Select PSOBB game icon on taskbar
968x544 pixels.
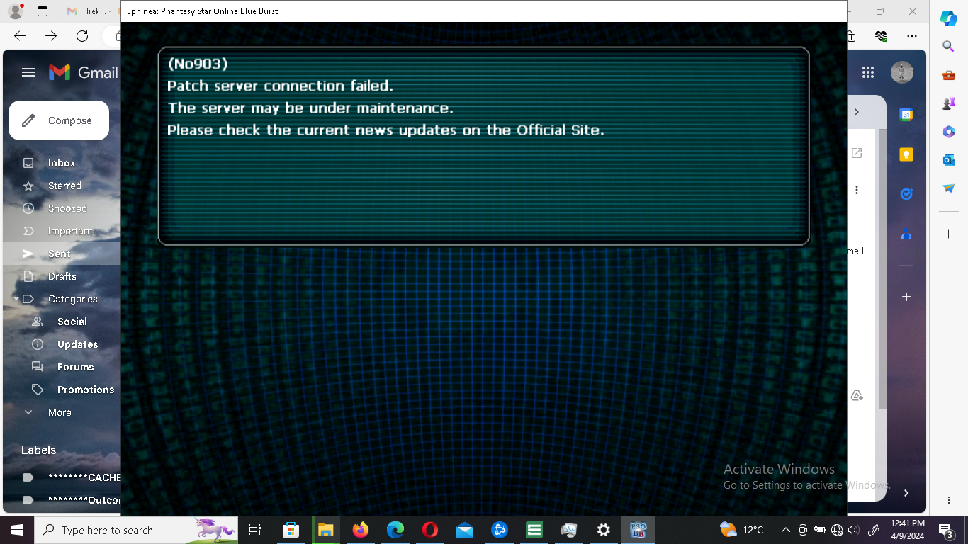point(638,530)
